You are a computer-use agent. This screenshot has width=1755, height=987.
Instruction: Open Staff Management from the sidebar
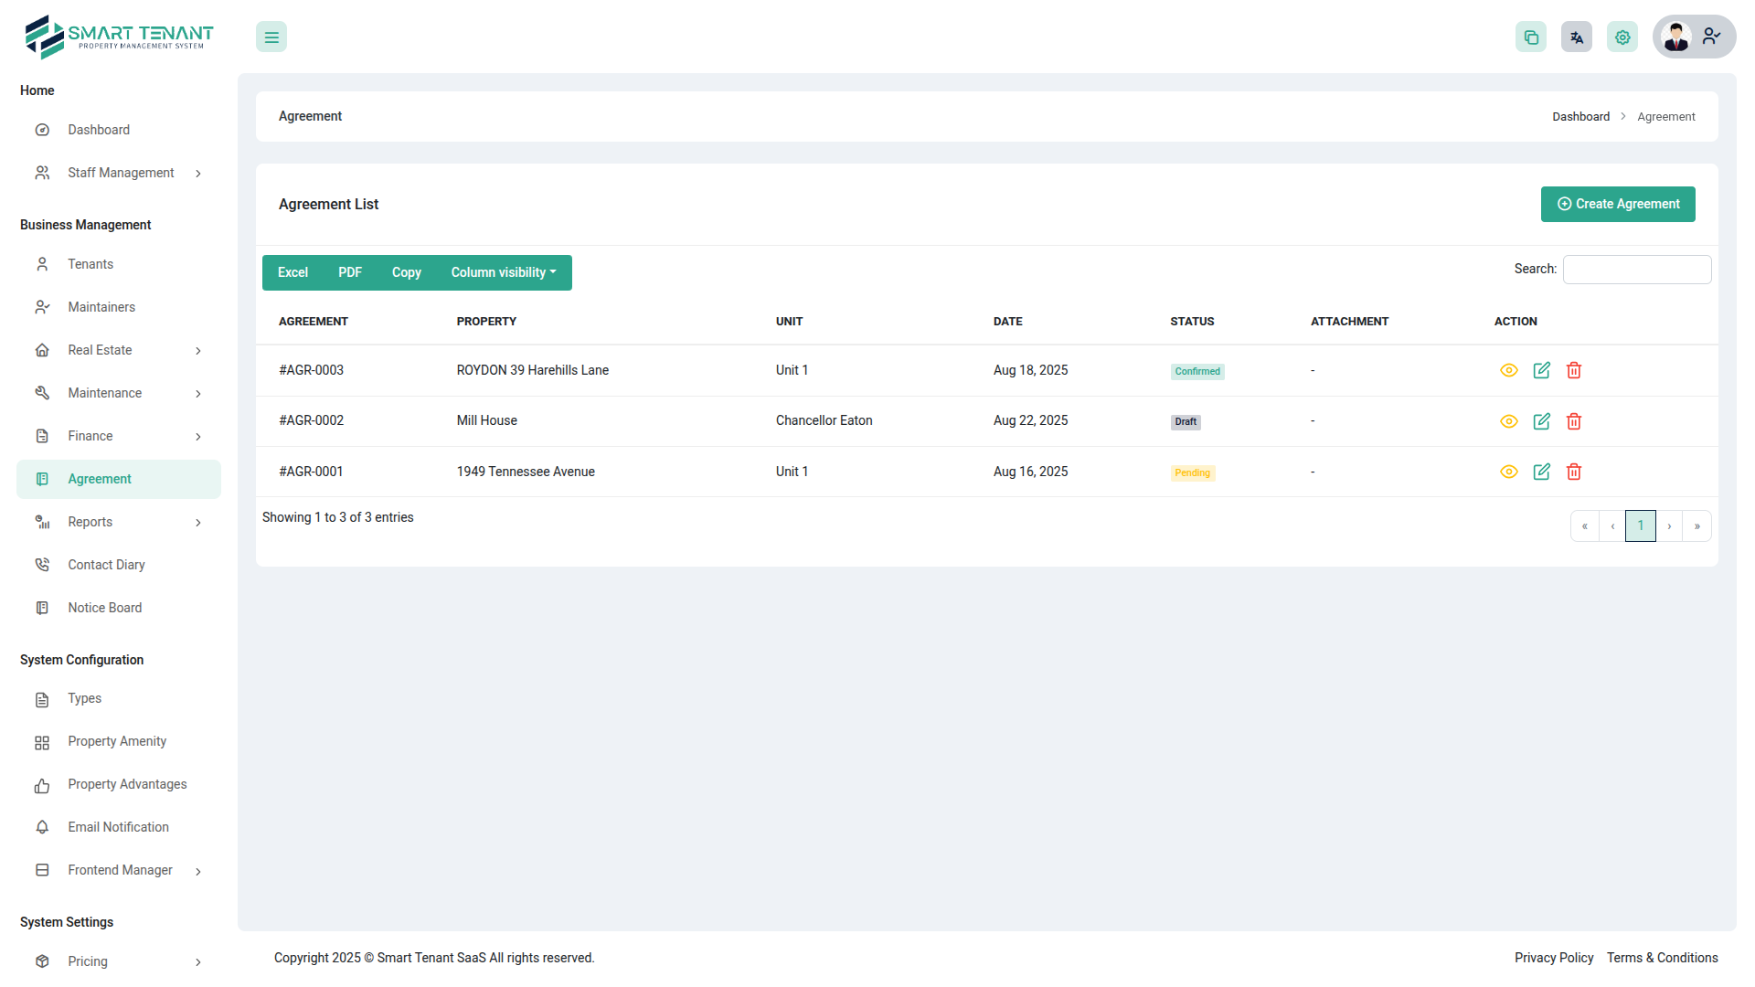coord(121,173)
